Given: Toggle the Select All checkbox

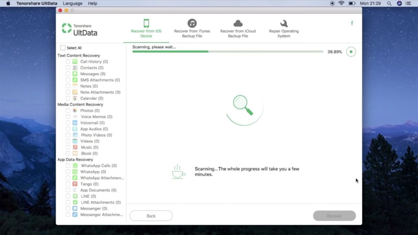Looking at the screenshot, I should click(63, 48).
